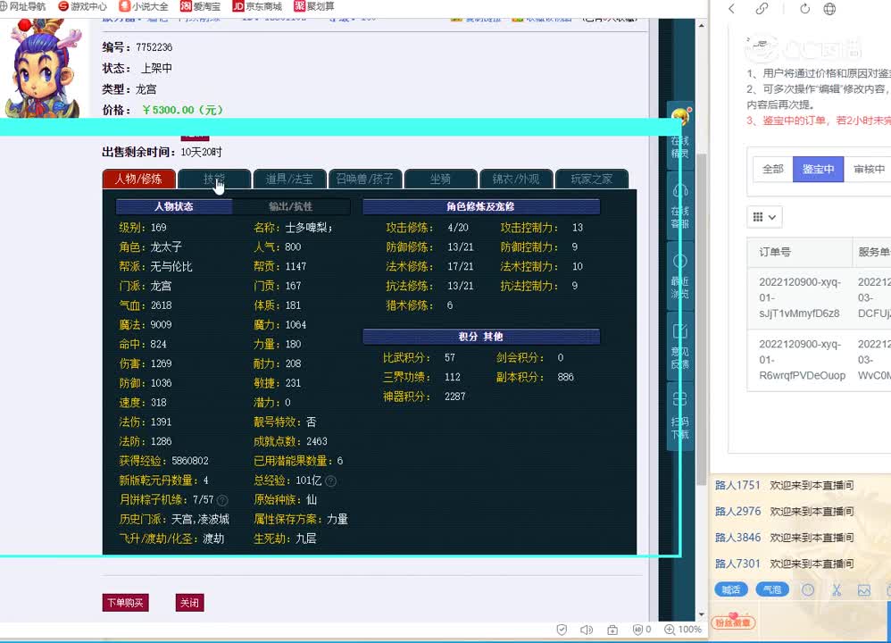Select order 2022120900-xyq-01-R6wrqfPVDeOuop
Image resolution: width=891 pixels, height=643 pixels.
[803, 359]
